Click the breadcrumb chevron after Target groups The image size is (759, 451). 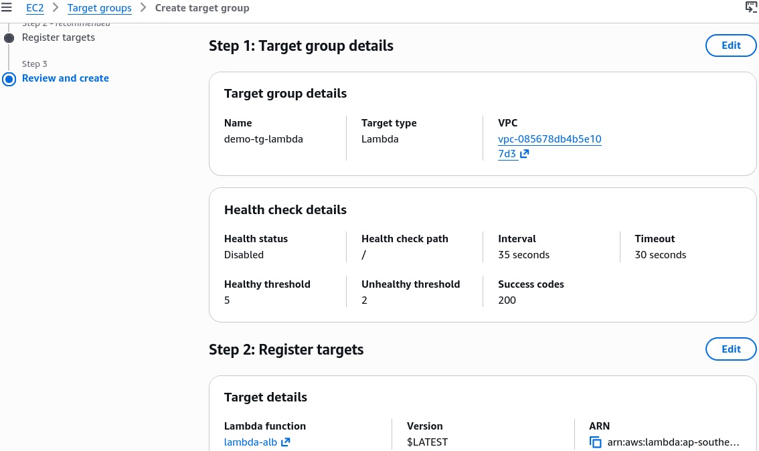(x=143, y=8)
